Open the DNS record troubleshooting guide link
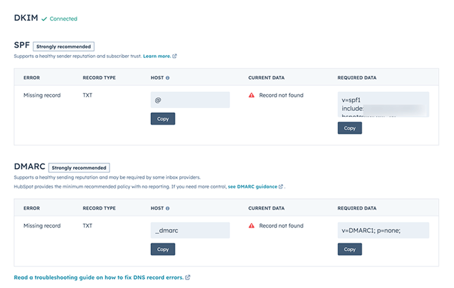Screen dimensions: 454x288 pyautogui.click(x=99, y=277)
